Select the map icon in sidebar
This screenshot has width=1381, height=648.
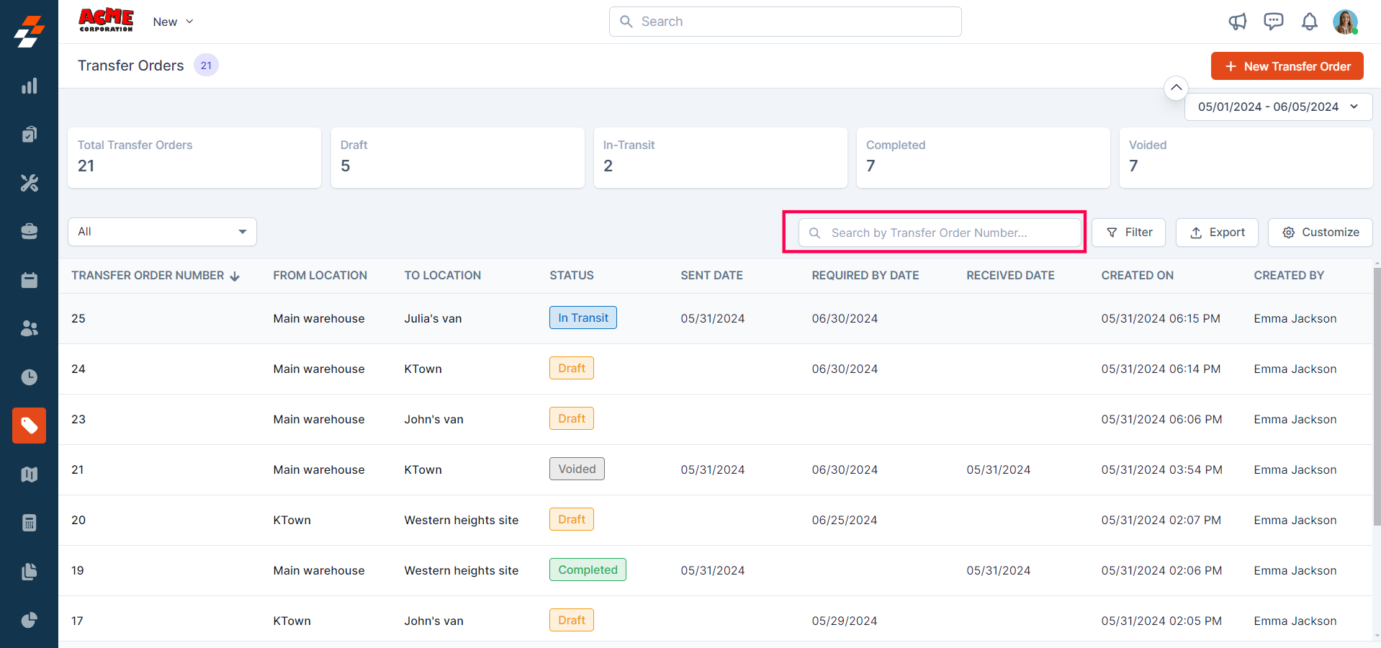[x=29, y=474]
